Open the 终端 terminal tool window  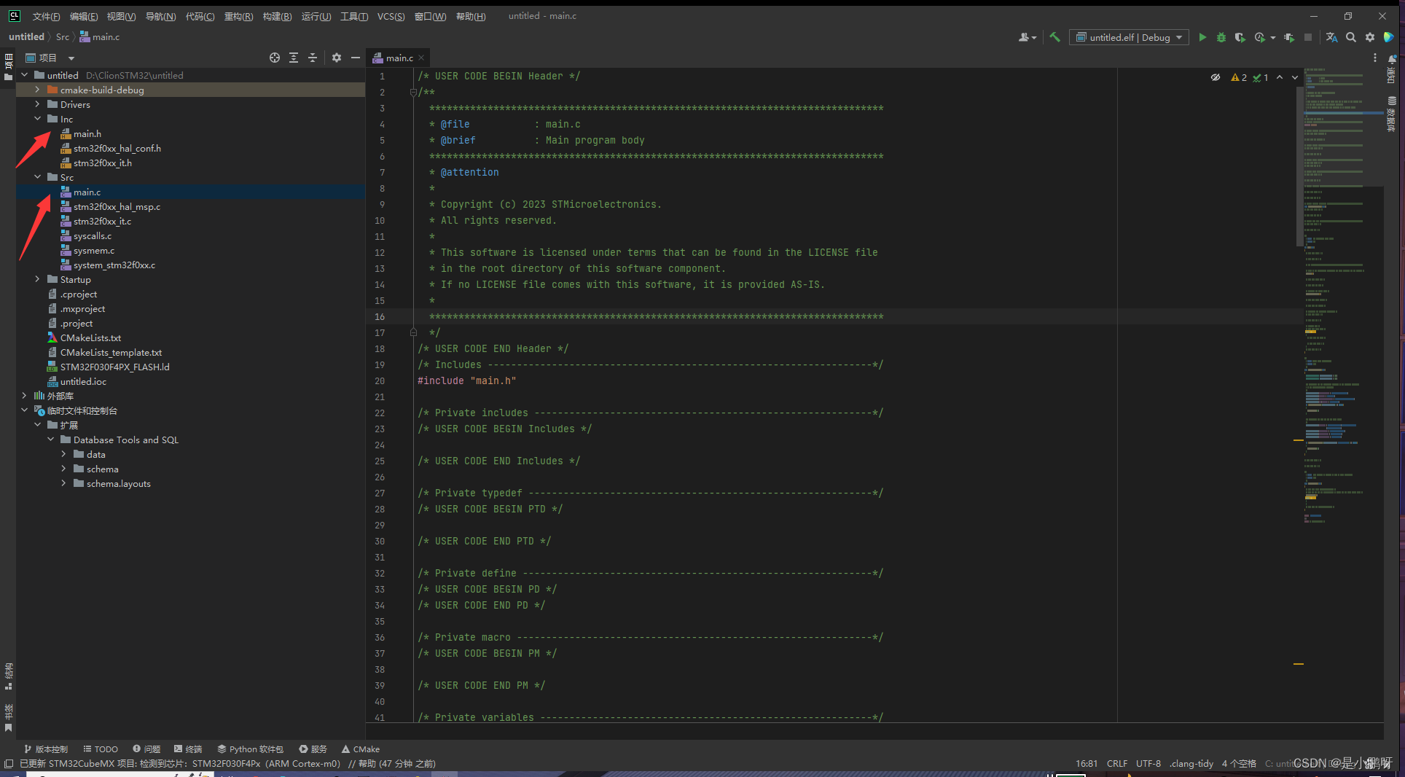[188, 749]
